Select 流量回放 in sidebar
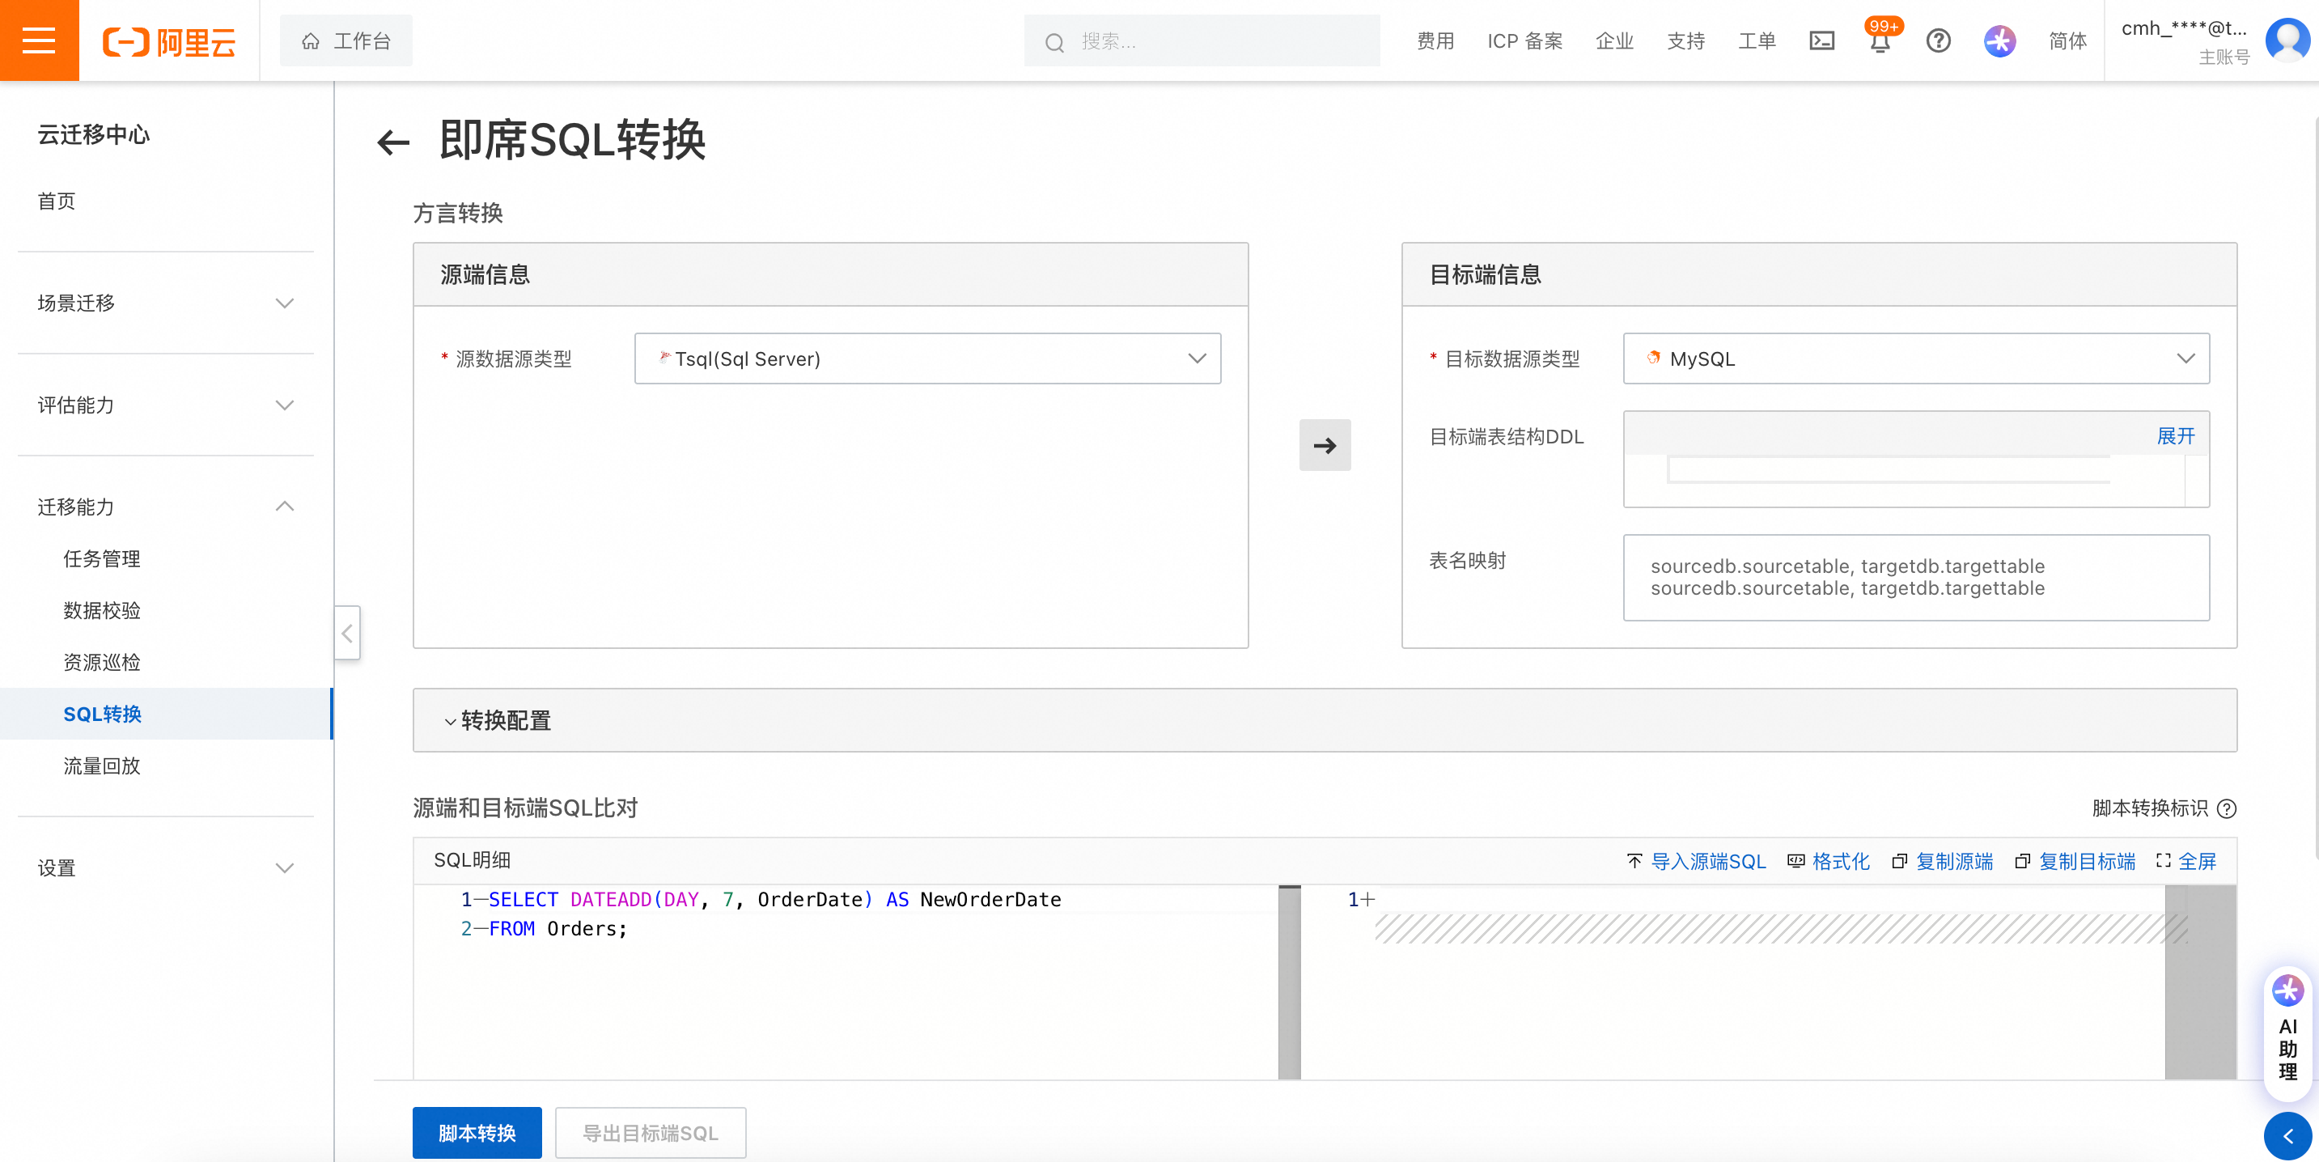The height and width of the screenshot is (1162, 2319). coord(102,766)
